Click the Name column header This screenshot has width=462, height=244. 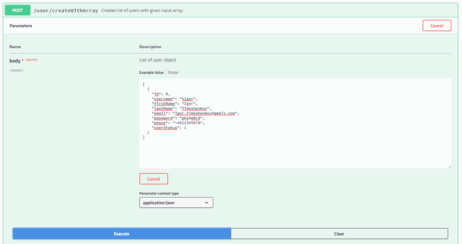coord(15,47)
